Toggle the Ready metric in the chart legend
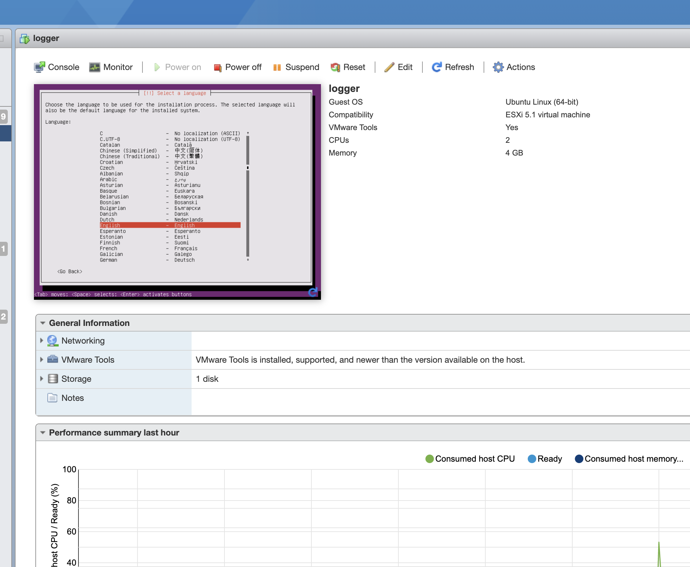This screenshot has height=567, width=690. tap(545, 458)
